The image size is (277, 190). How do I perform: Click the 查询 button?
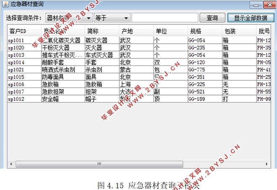pos(212,18)
